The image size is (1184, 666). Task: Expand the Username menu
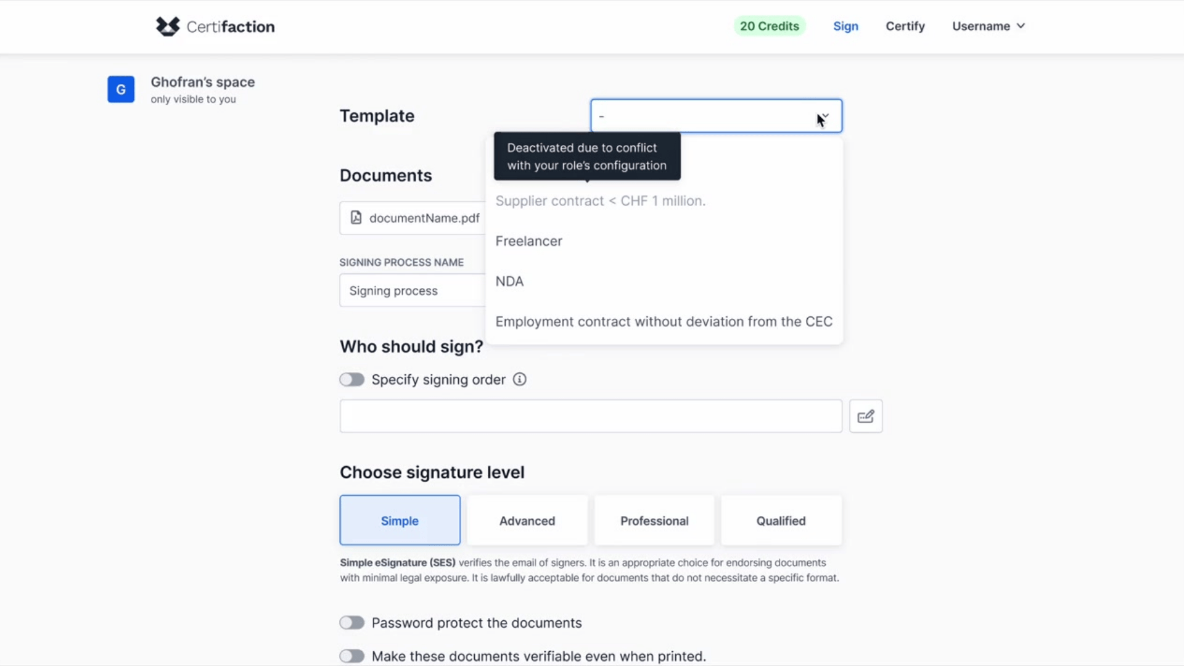[x=988, y=26]
